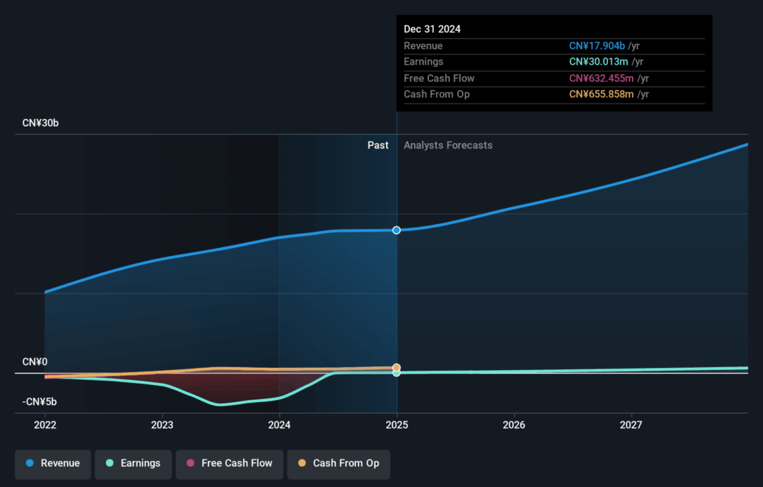Click the 2024 x-axis label
The height and width of the screenshot is (487, 763).
279,424
